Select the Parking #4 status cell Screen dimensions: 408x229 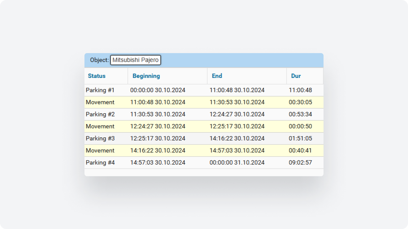click(100, 163)
